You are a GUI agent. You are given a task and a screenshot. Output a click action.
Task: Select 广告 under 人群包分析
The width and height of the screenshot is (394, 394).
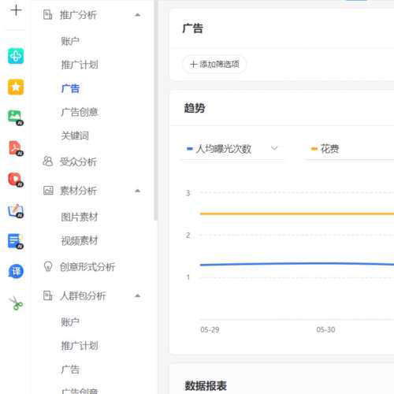(x=70, y=370)
